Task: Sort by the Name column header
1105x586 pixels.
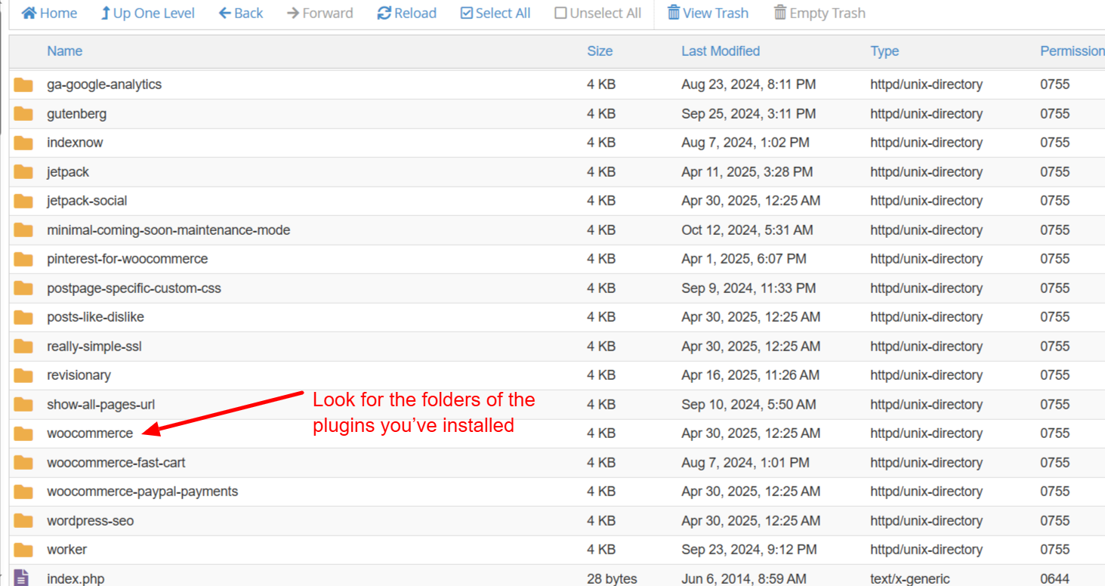Action: [x=64, y=51]
